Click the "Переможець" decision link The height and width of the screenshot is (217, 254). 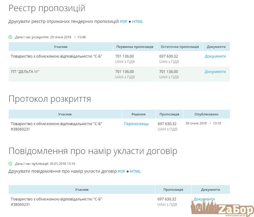pyautogui.click(x=136, y=124)
